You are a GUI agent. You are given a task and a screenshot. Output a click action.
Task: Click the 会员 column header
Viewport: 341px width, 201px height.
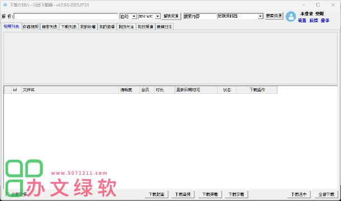point(147,90)
